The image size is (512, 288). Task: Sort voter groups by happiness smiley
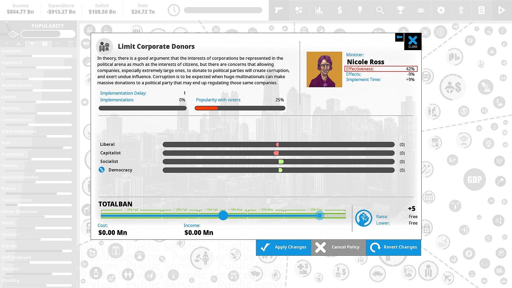pos(70,44)
